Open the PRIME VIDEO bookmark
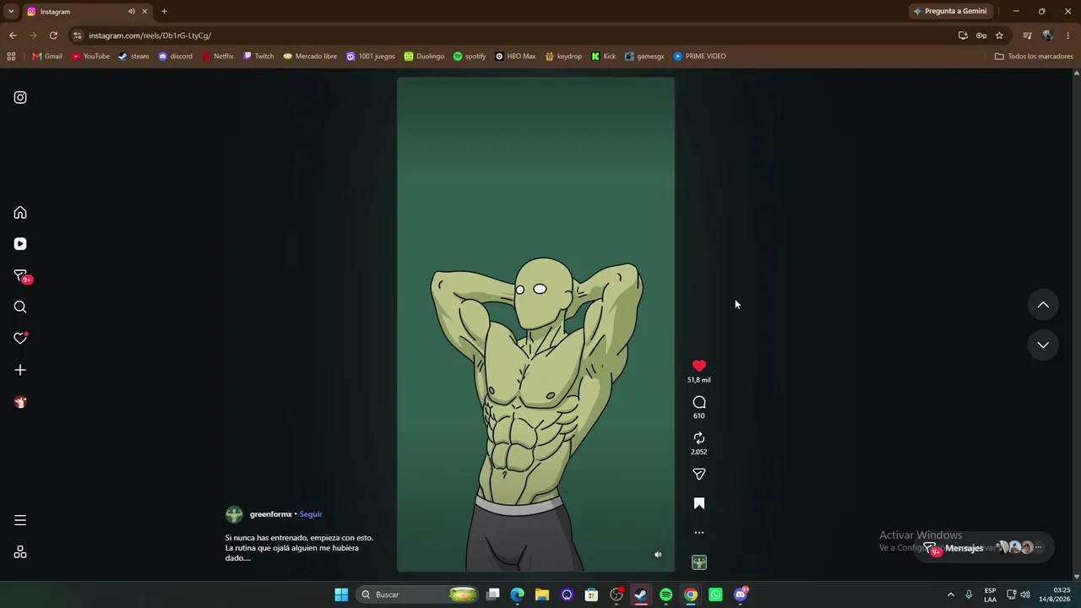Viewport: 1081px width, 608px height. [x=700, y=57]
